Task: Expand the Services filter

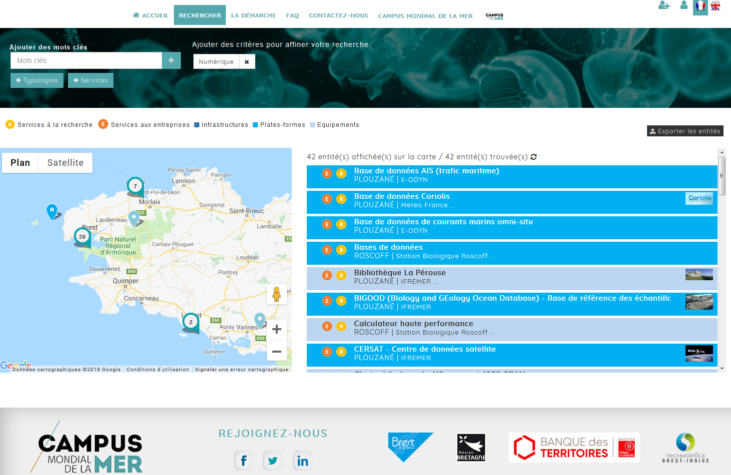Action: click(90, 80)
